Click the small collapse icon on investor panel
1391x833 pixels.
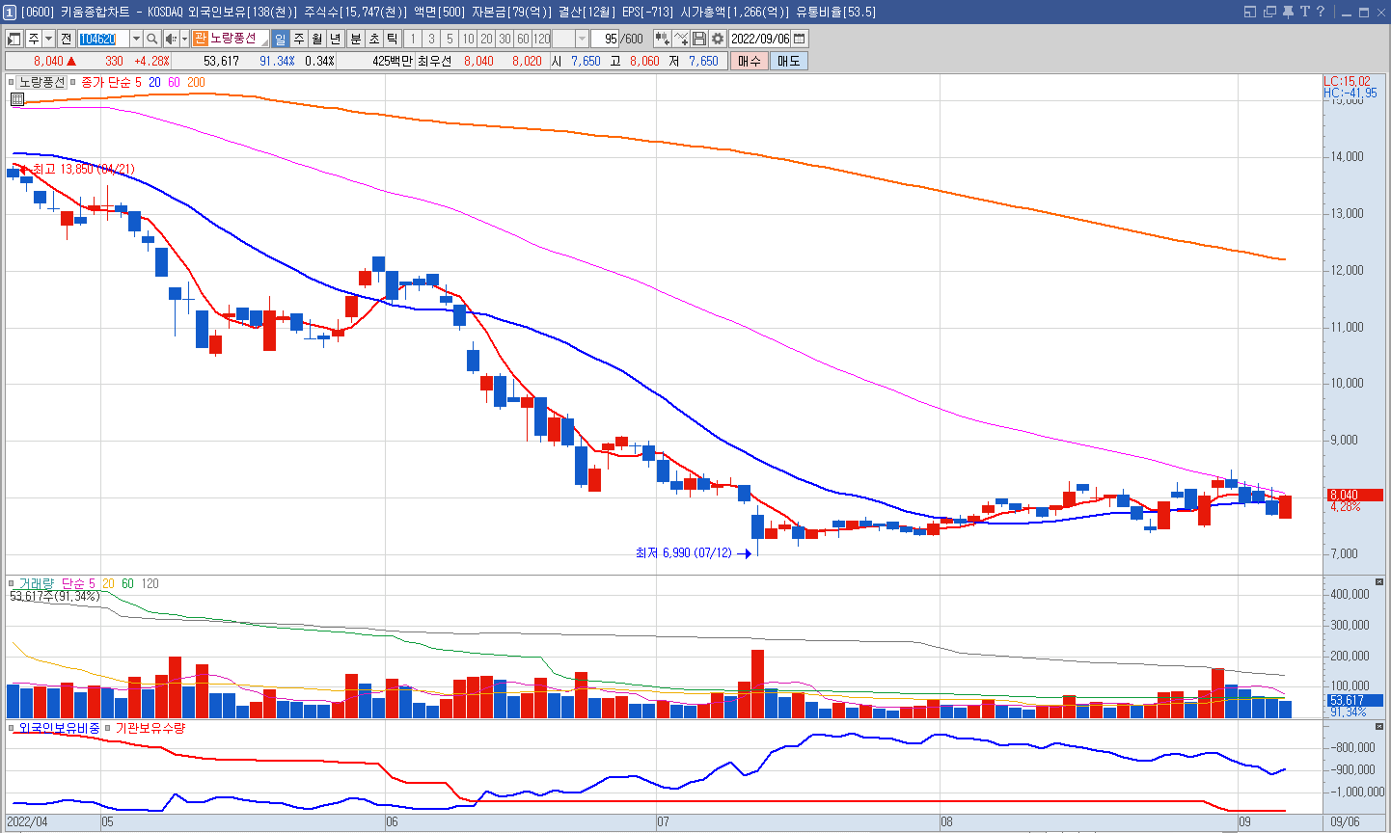point(1379,726)
